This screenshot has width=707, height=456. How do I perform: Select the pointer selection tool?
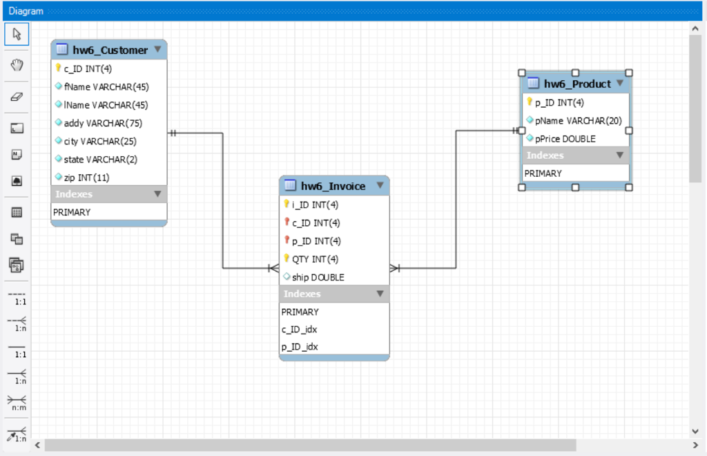click(x=17, y=34)
